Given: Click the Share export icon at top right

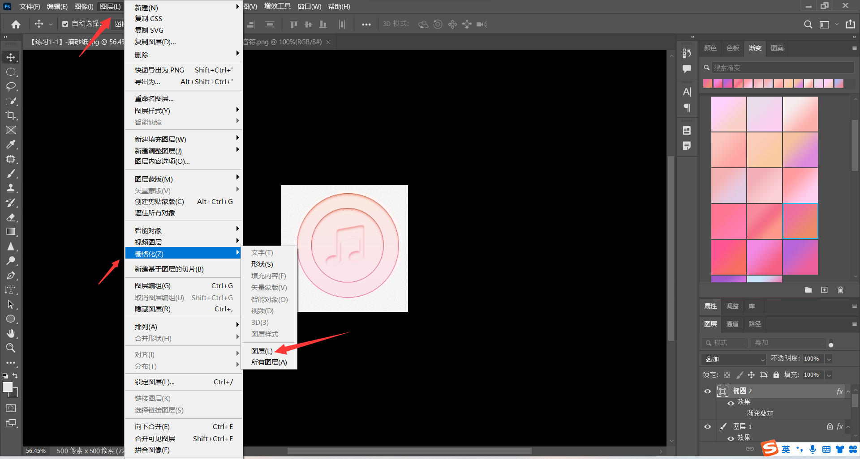Looking at the screenshot, I should coord(850,24).
